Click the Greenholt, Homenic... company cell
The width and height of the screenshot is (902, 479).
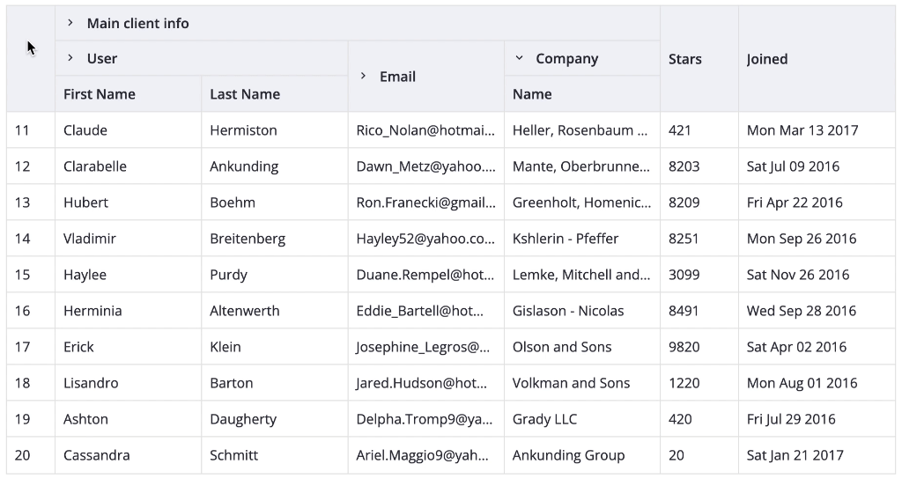[x=582, y=203]
